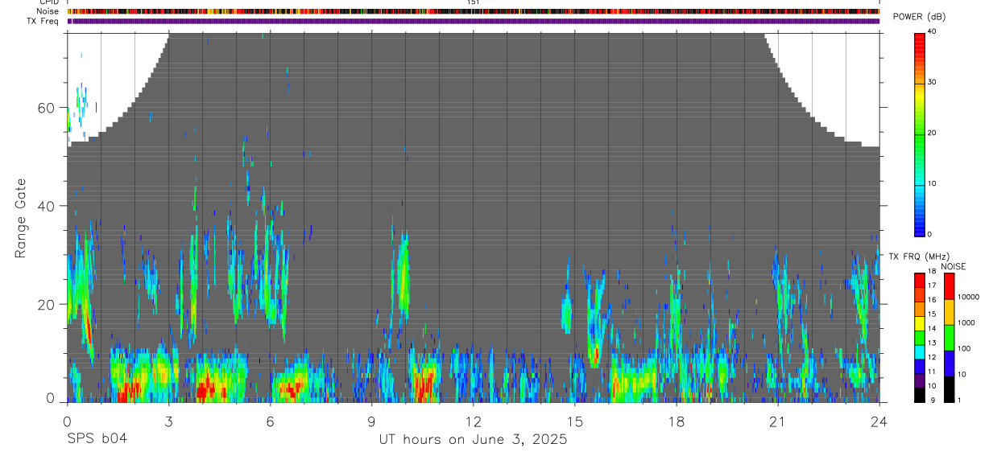Click the 12 hour tick label
This screenshot has height=456, width=989.
(473, 421)
